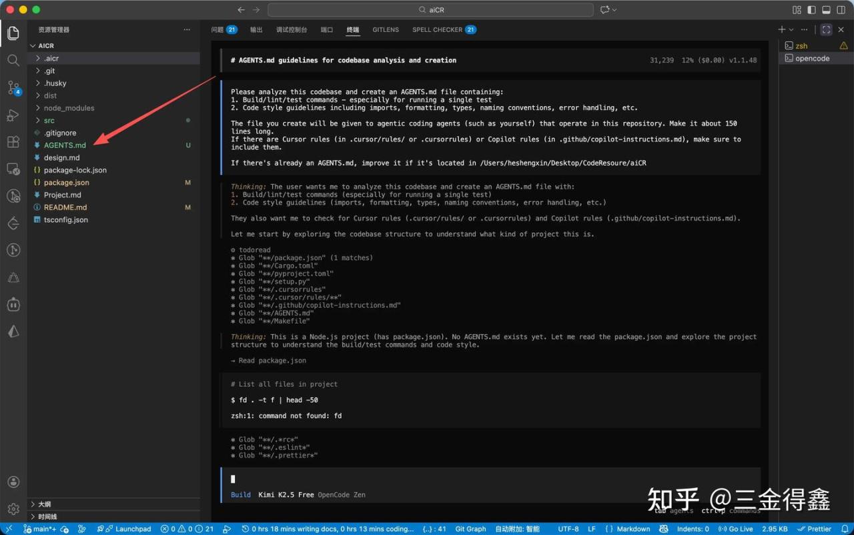Expand the node_modules folder
This screenshot has width=854, height=535.
[69, 108]
